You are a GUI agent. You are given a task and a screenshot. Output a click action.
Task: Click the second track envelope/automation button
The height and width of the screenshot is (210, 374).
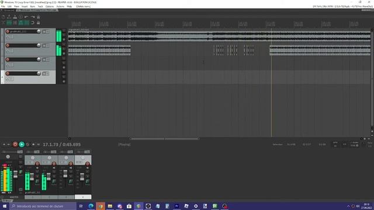pyautogui.click(x=9, y=51)
